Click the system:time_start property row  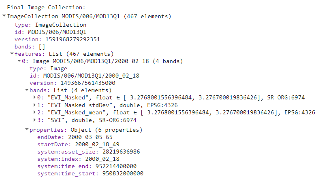point(90,173)
